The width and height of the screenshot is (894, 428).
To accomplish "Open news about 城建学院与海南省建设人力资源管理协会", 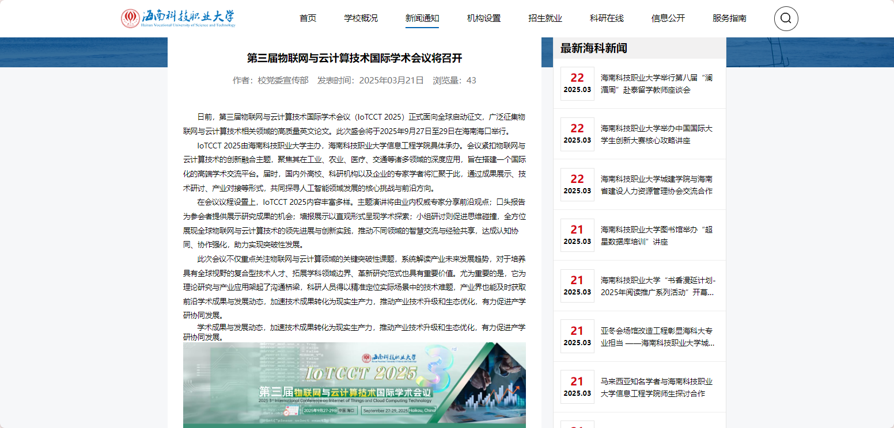I will point(657,185).
